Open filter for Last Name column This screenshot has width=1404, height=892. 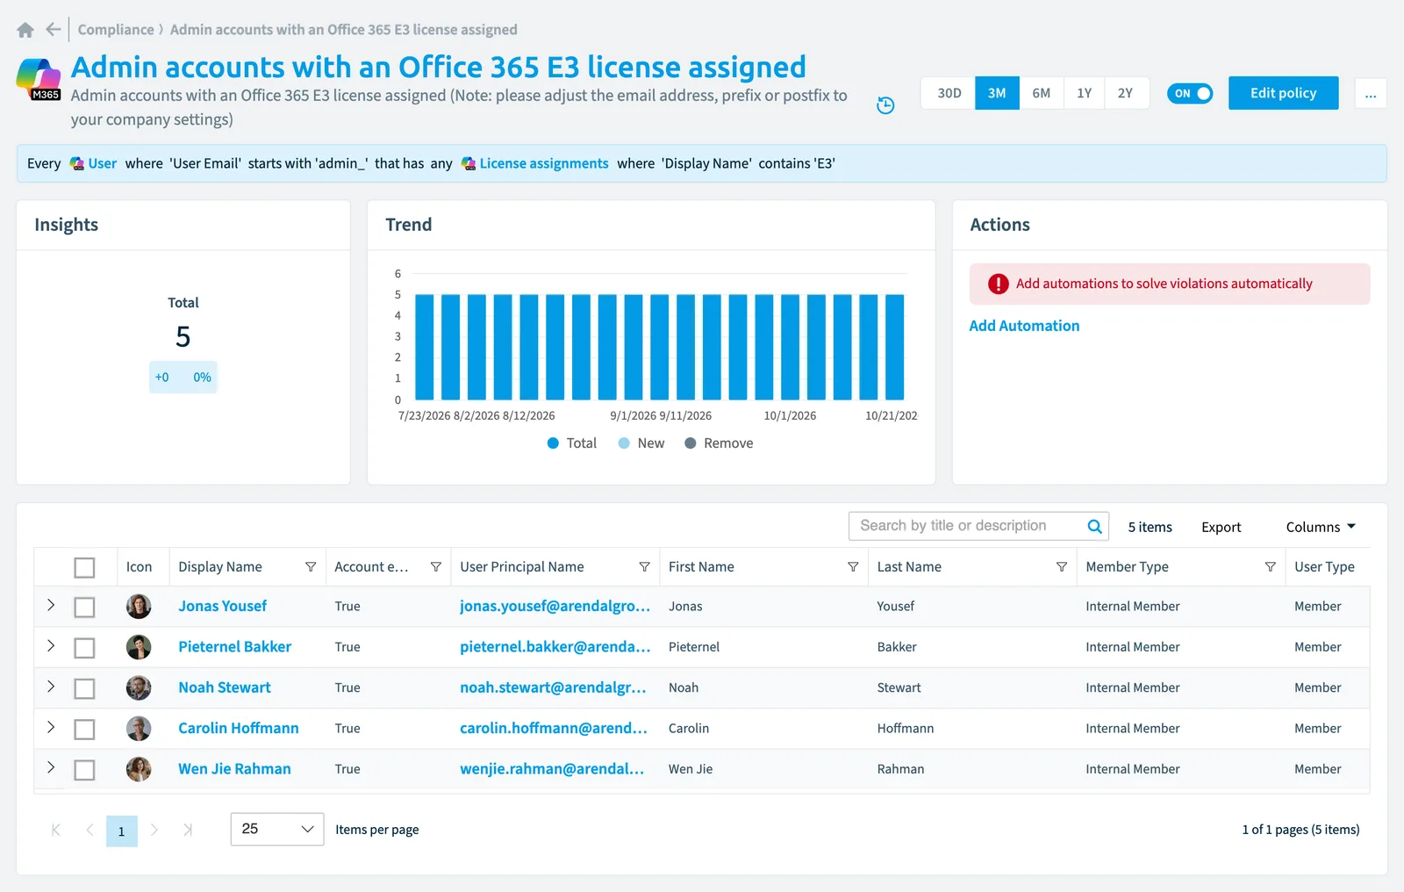(x=1062, y=567)
